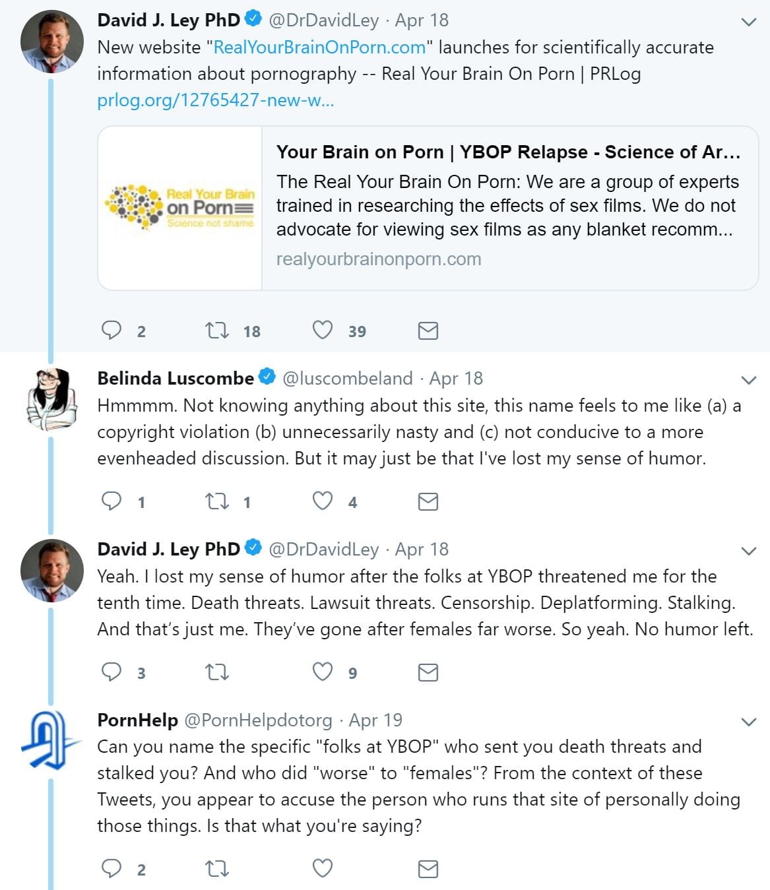Open the Real Your Brain on Porn card thumbnail
This screenshot has height=890, width=770.
pos(180,208)
